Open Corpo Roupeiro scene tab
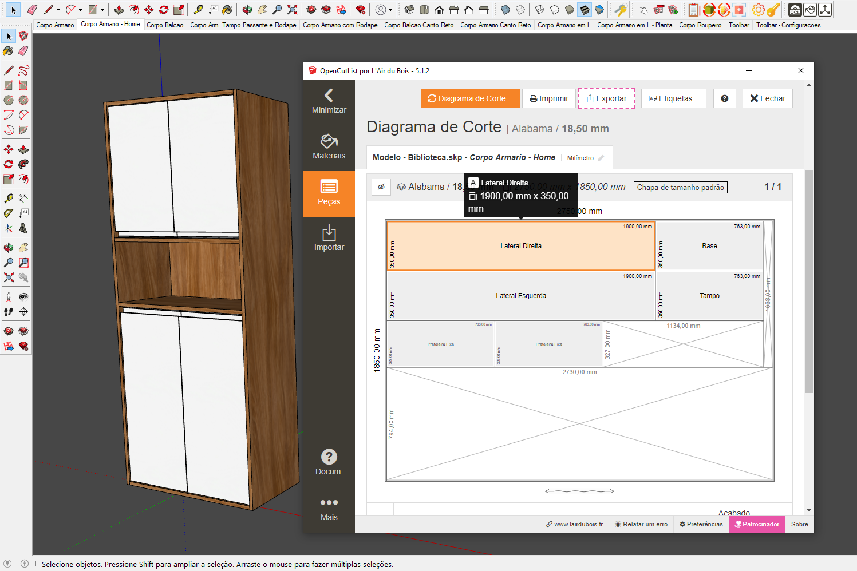The height and width of the screenshot is (571, 857). [x=700, y=25]
